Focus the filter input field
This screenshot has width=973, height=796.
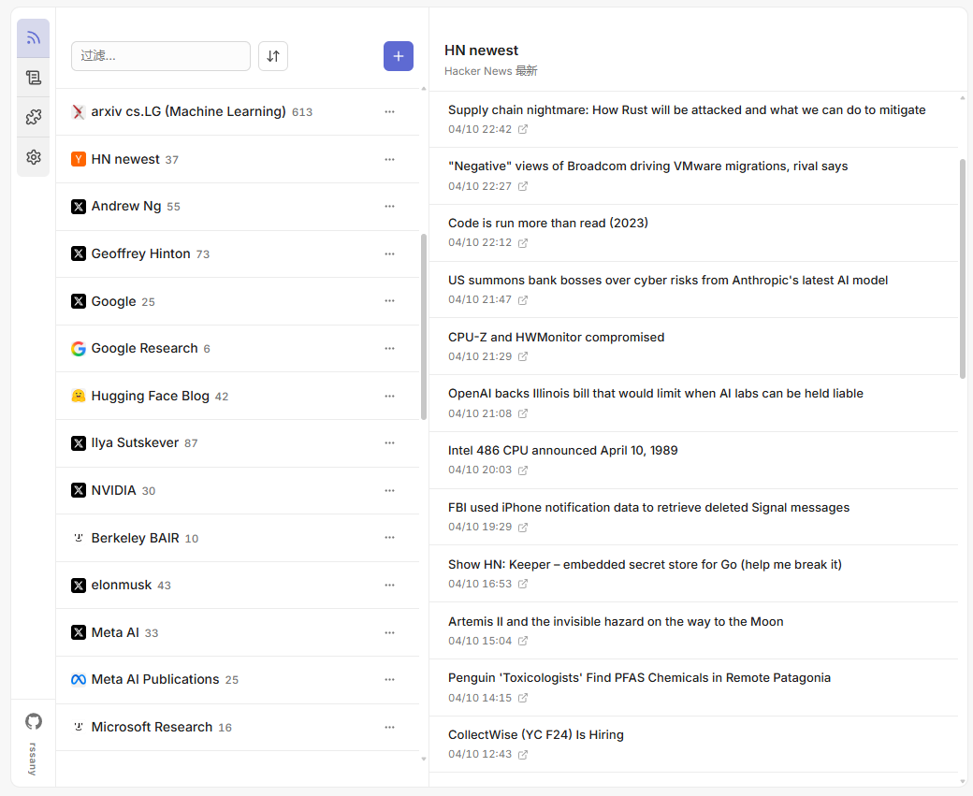coord(161,56)
